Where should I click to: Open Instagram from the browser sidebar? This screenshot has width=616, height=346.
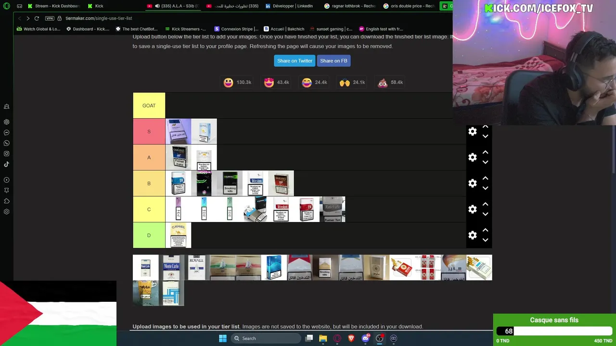[x=7, y=154]
